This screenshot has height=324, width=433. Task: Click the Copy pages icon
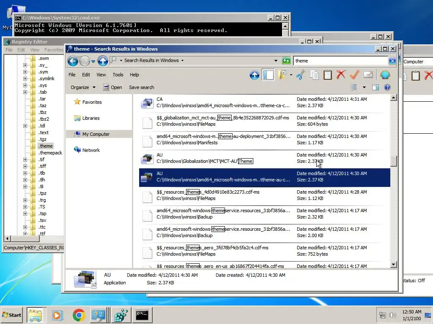point(314,75)
